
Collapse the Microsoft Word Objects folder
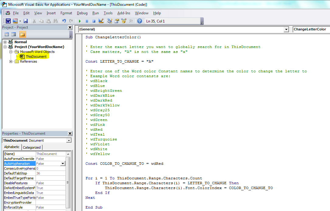11,52
